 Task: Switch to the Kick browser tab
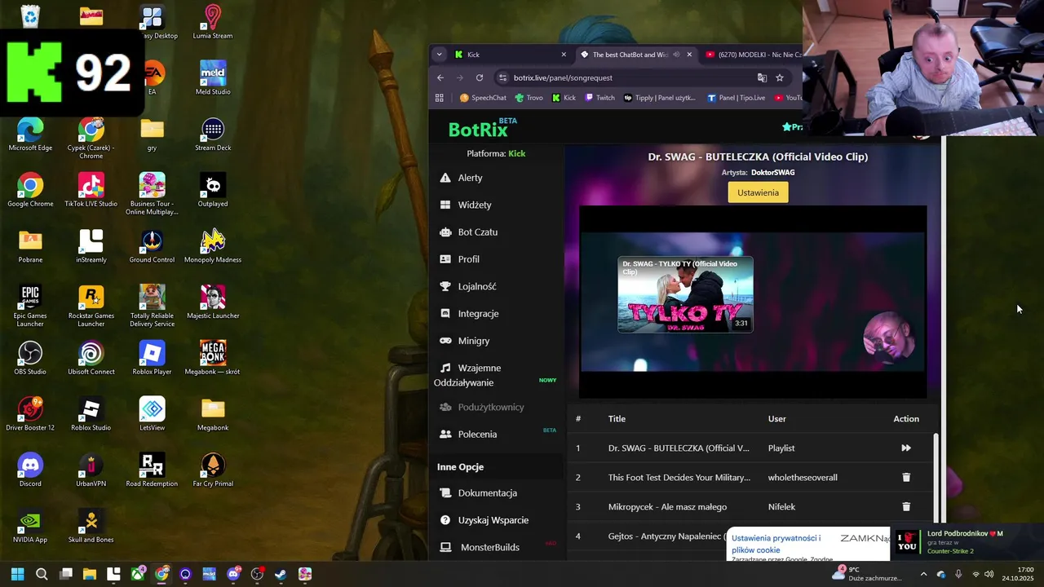coord(510,55)
